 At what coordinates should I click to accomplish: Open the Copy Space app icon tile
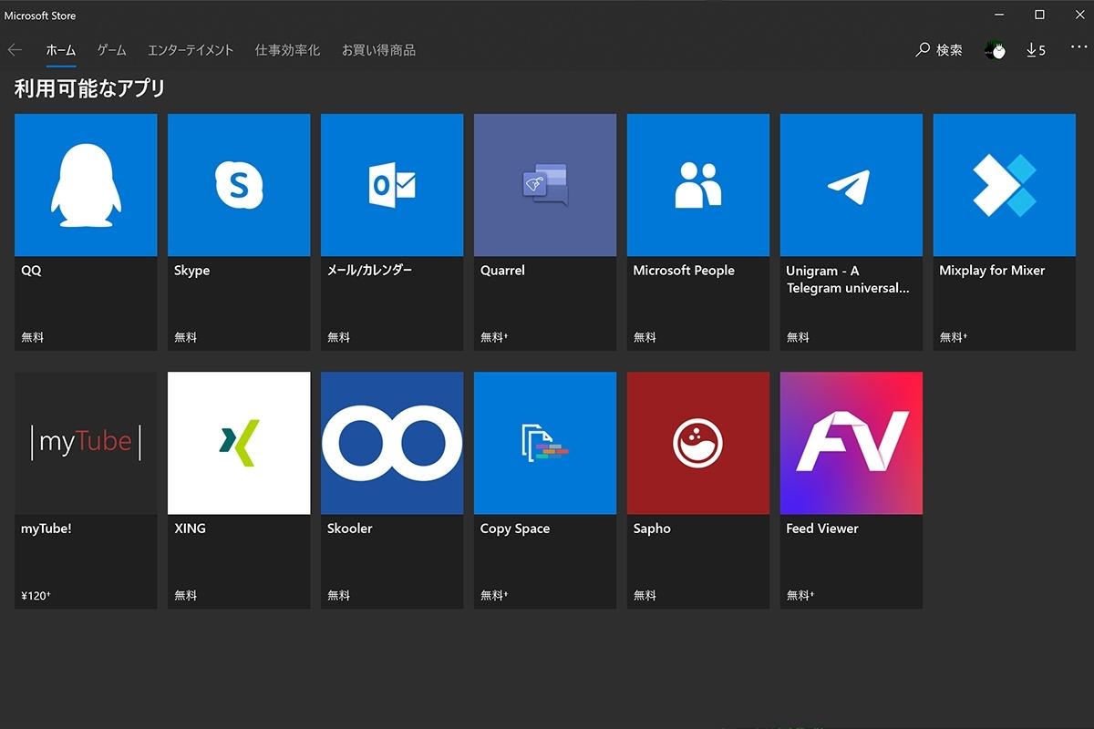coord(545,443)
